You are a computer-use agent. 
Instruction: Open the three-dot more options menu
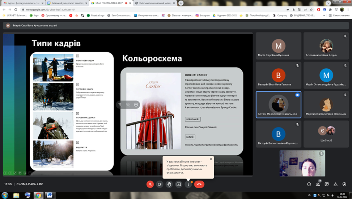point(188,184)
